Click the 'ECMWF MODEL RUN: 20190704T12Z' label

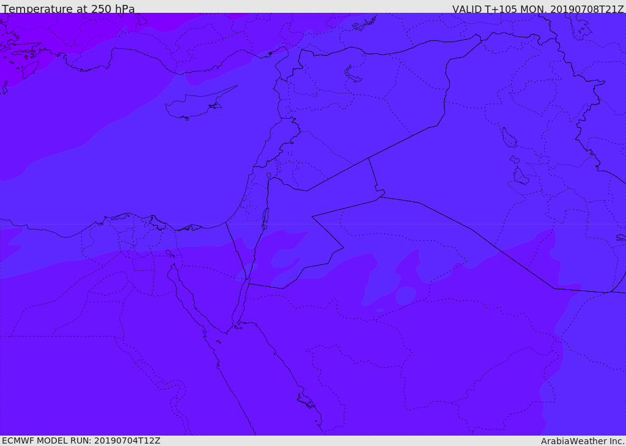pos(81,440)
